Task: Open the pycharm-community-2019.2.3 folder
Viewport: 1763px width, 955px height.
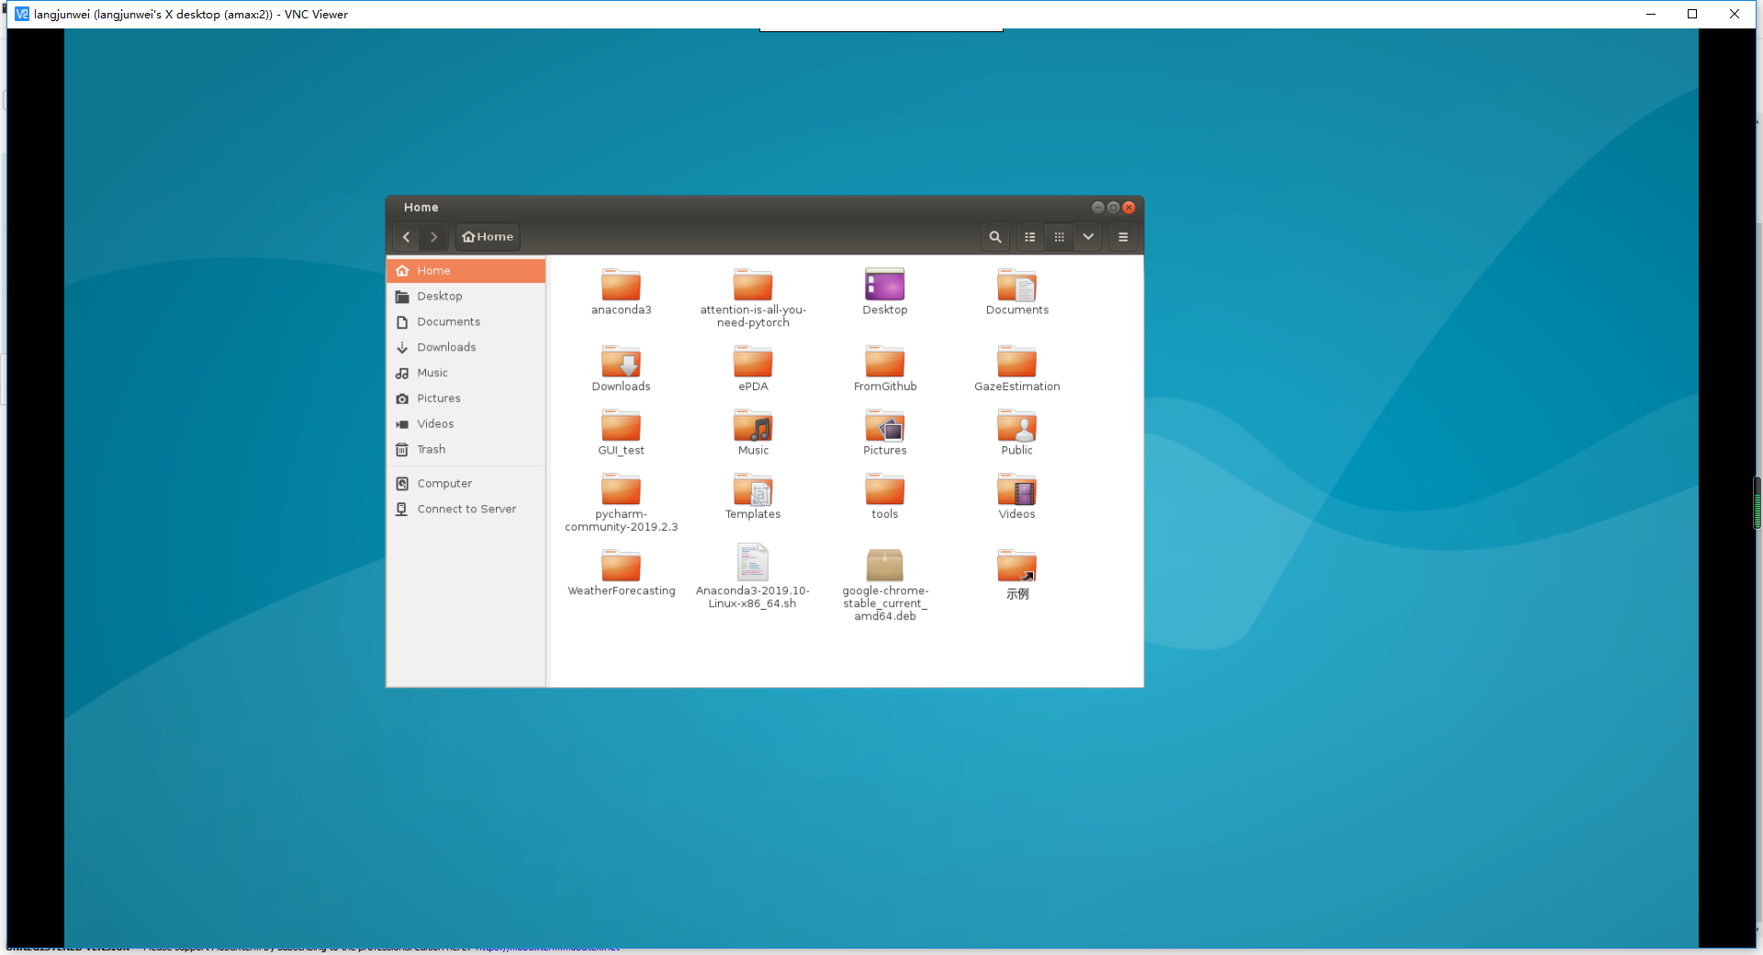Action: point(621,489)
